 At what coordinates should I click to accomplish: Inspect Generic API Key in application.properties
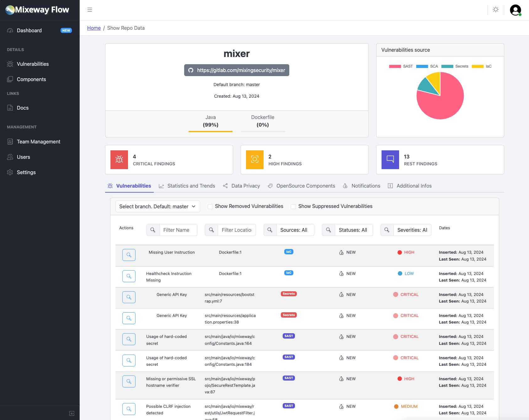point(129,318)
